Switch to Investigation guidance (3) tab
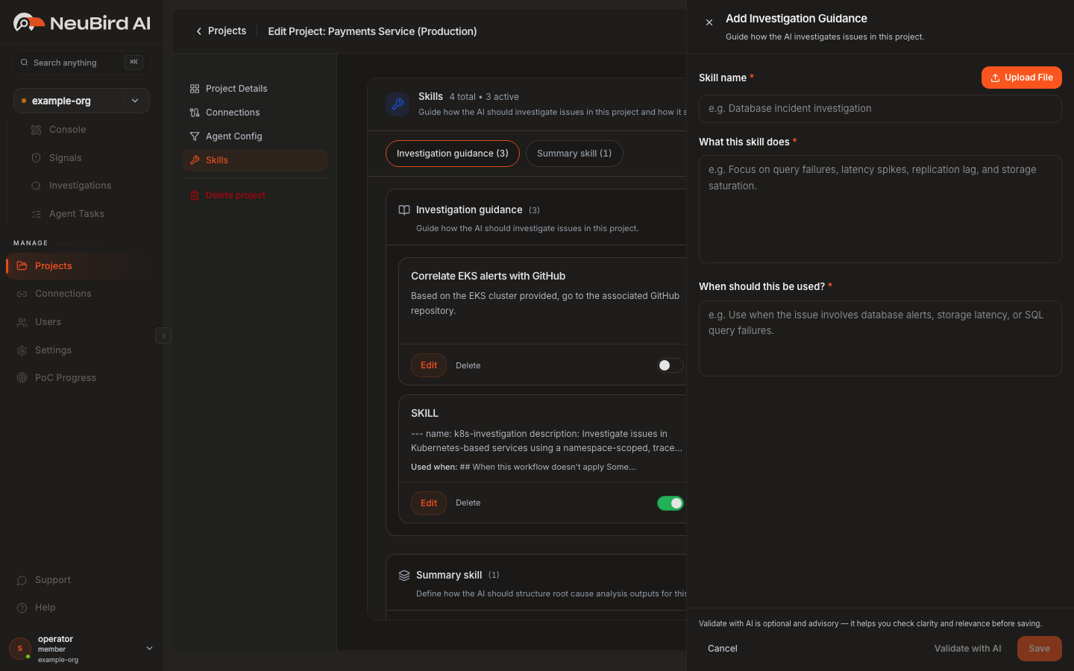 tap(452, 154)
